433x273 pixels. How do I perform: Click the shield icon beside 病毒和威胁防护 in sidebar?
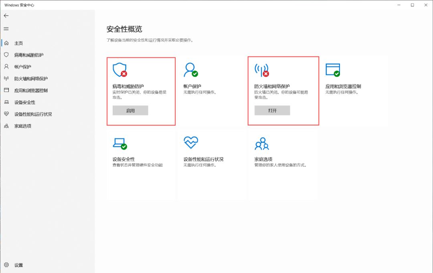click(x=6, y=55)
